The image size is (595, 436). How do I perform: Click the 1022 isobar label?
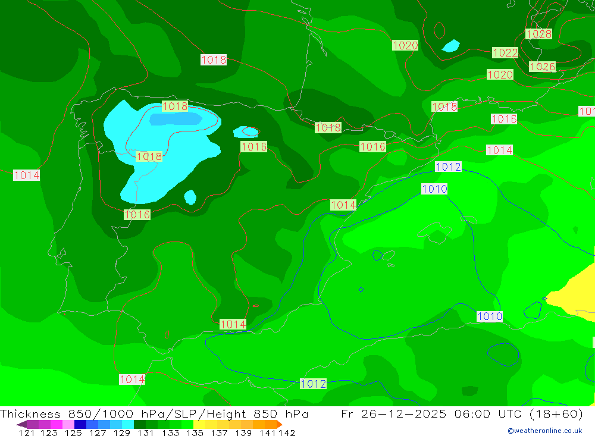point(505,52)
